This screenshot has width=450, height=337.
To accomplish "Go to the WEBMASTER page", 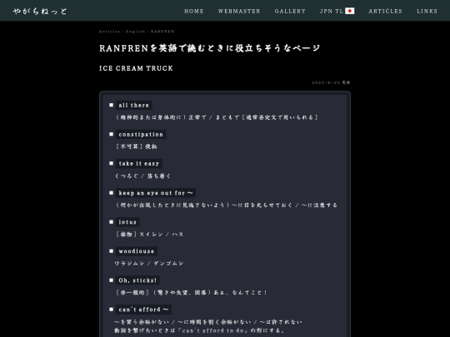I will pyautogui.click(x=239, y=11).
